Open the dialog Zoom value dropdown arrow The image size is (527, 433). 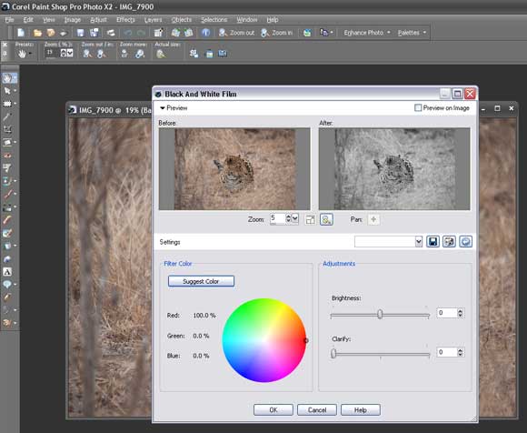[x=294, y=219]
